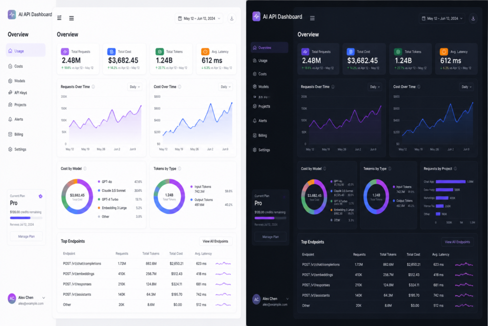Viewport: 488px width, 326px height.
Task: Click the Costs icon in the dark sidebar
Action: [x=255, y=74]
